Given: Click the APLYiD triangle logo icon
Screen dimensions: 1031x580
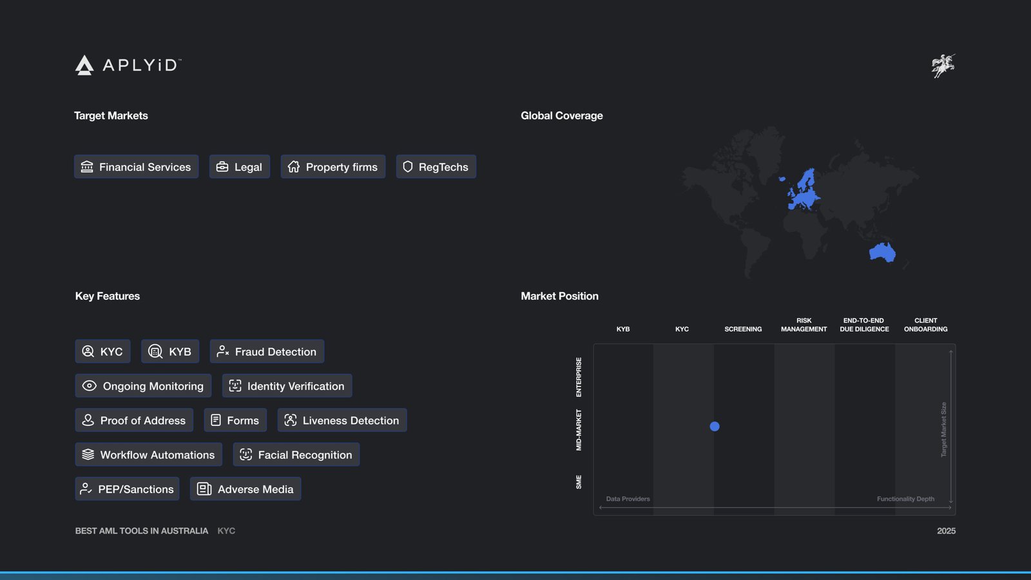Looking at the screenshot, I should click(84, 65).
